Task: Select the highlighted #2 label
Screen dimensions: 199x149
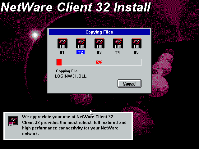Action: click(81, 52)
